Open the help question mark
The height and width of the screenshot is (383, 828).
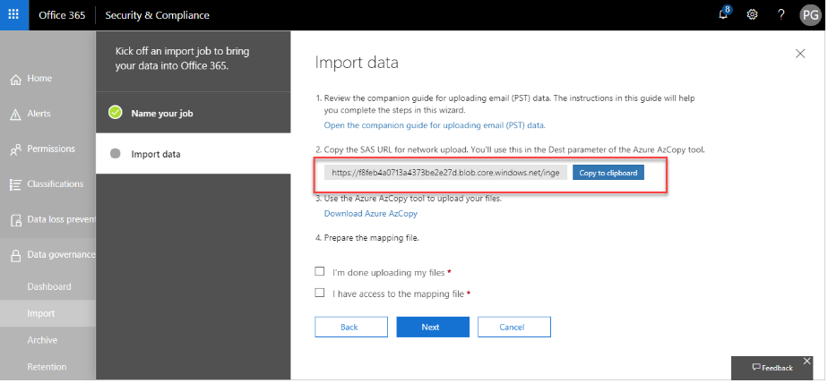click(x=781, y=15)
